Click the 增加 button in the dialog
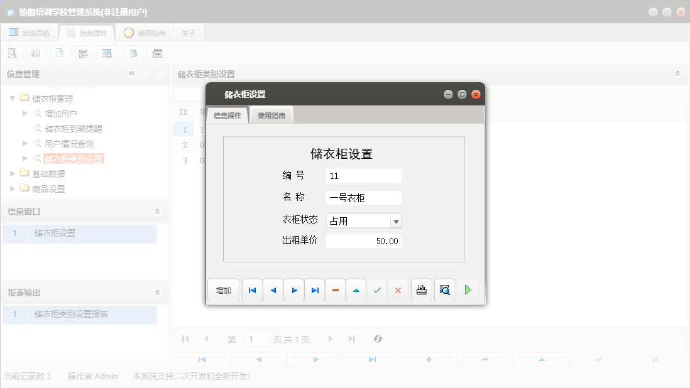 [223, 289]
